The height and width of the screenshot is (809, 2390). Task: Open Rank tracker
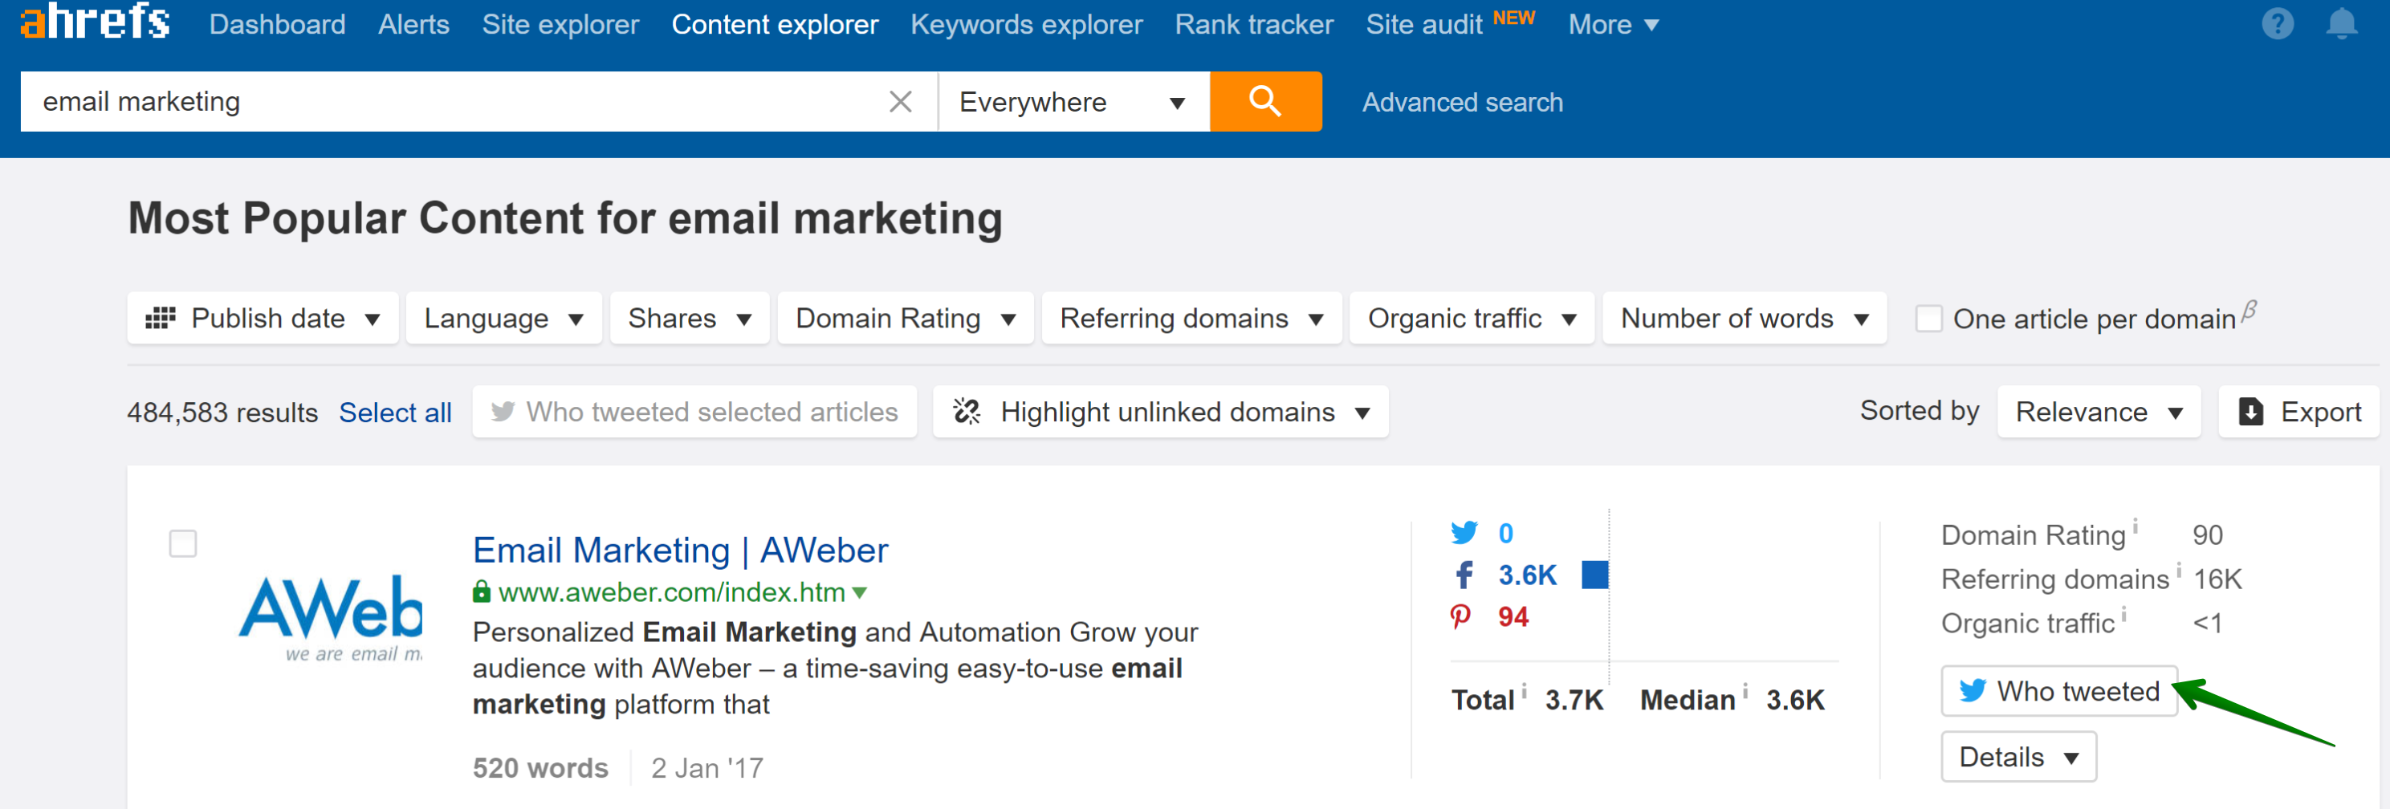pos(1253,24)
